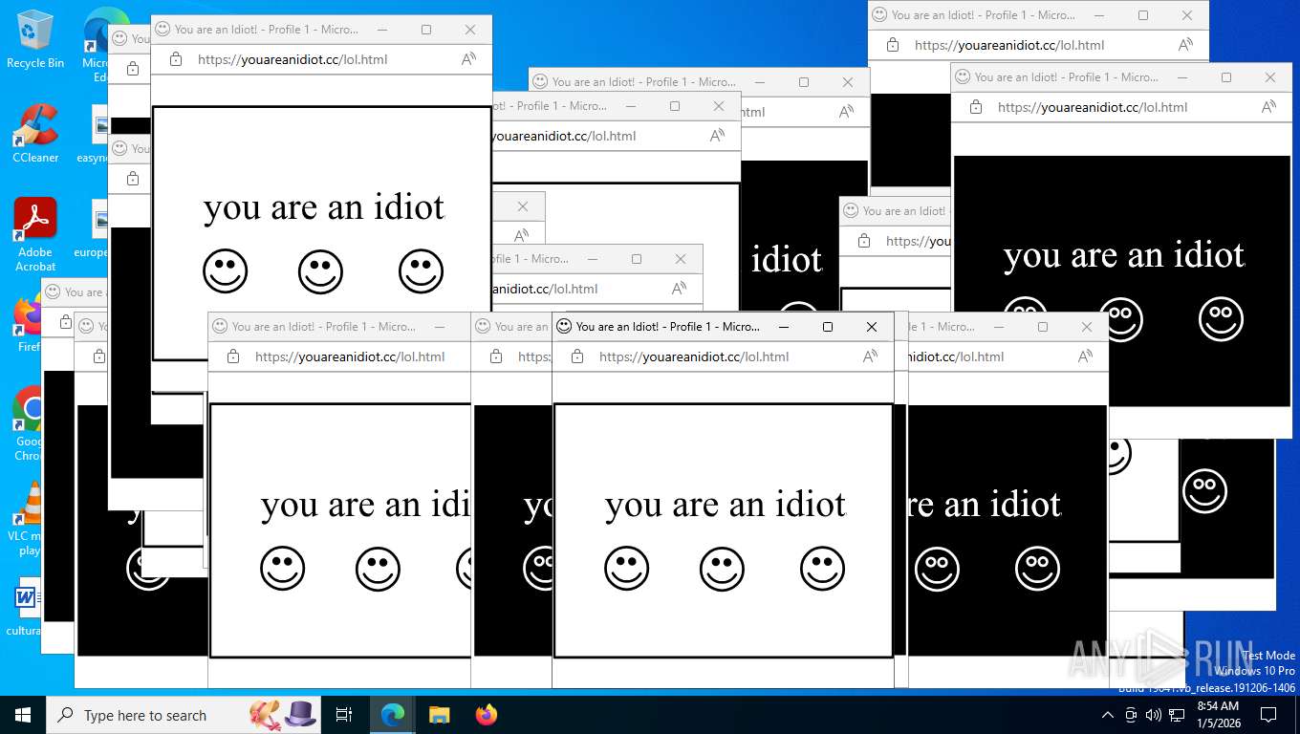Click URL in the top-right corner window
Screen dimensions: 1300x734
[x=1009, y=45]
